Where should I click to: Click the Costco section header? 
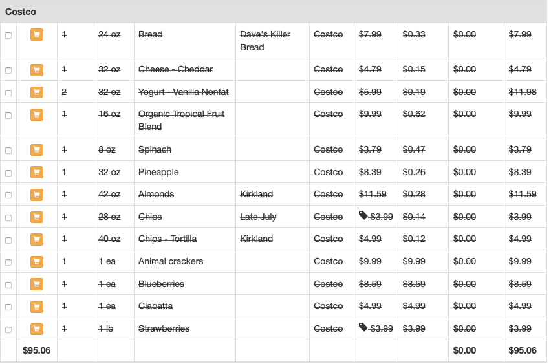click(x=21, y=12)
